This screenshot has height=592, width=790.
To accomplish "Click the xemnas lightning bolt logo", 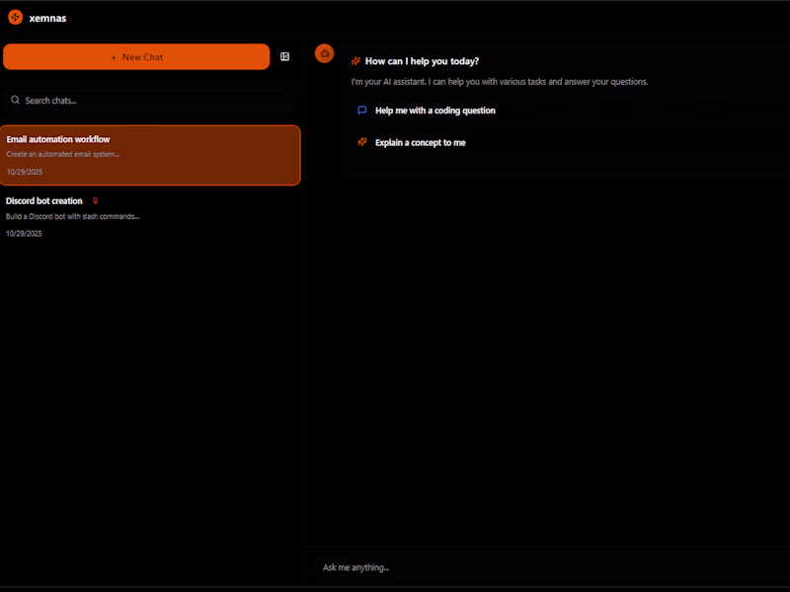I will point(16,17).
